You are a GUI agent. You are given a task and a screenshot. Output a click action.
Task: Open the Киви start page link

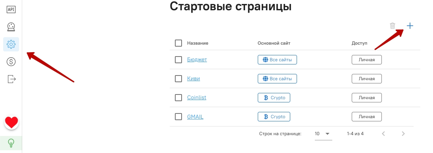[x=194, y=78]
